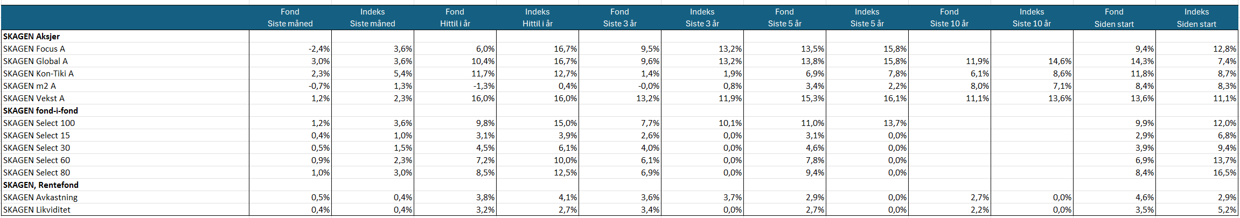Select the SKAGEN Select 60 row label
This screenshot has width=1240, height=218.
[x=37, y=160]
